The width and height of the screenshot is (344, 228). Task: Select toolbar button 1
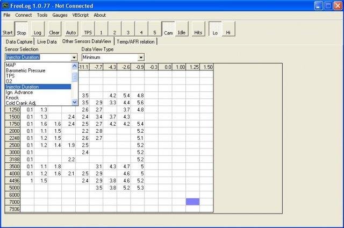coord(101,28)
